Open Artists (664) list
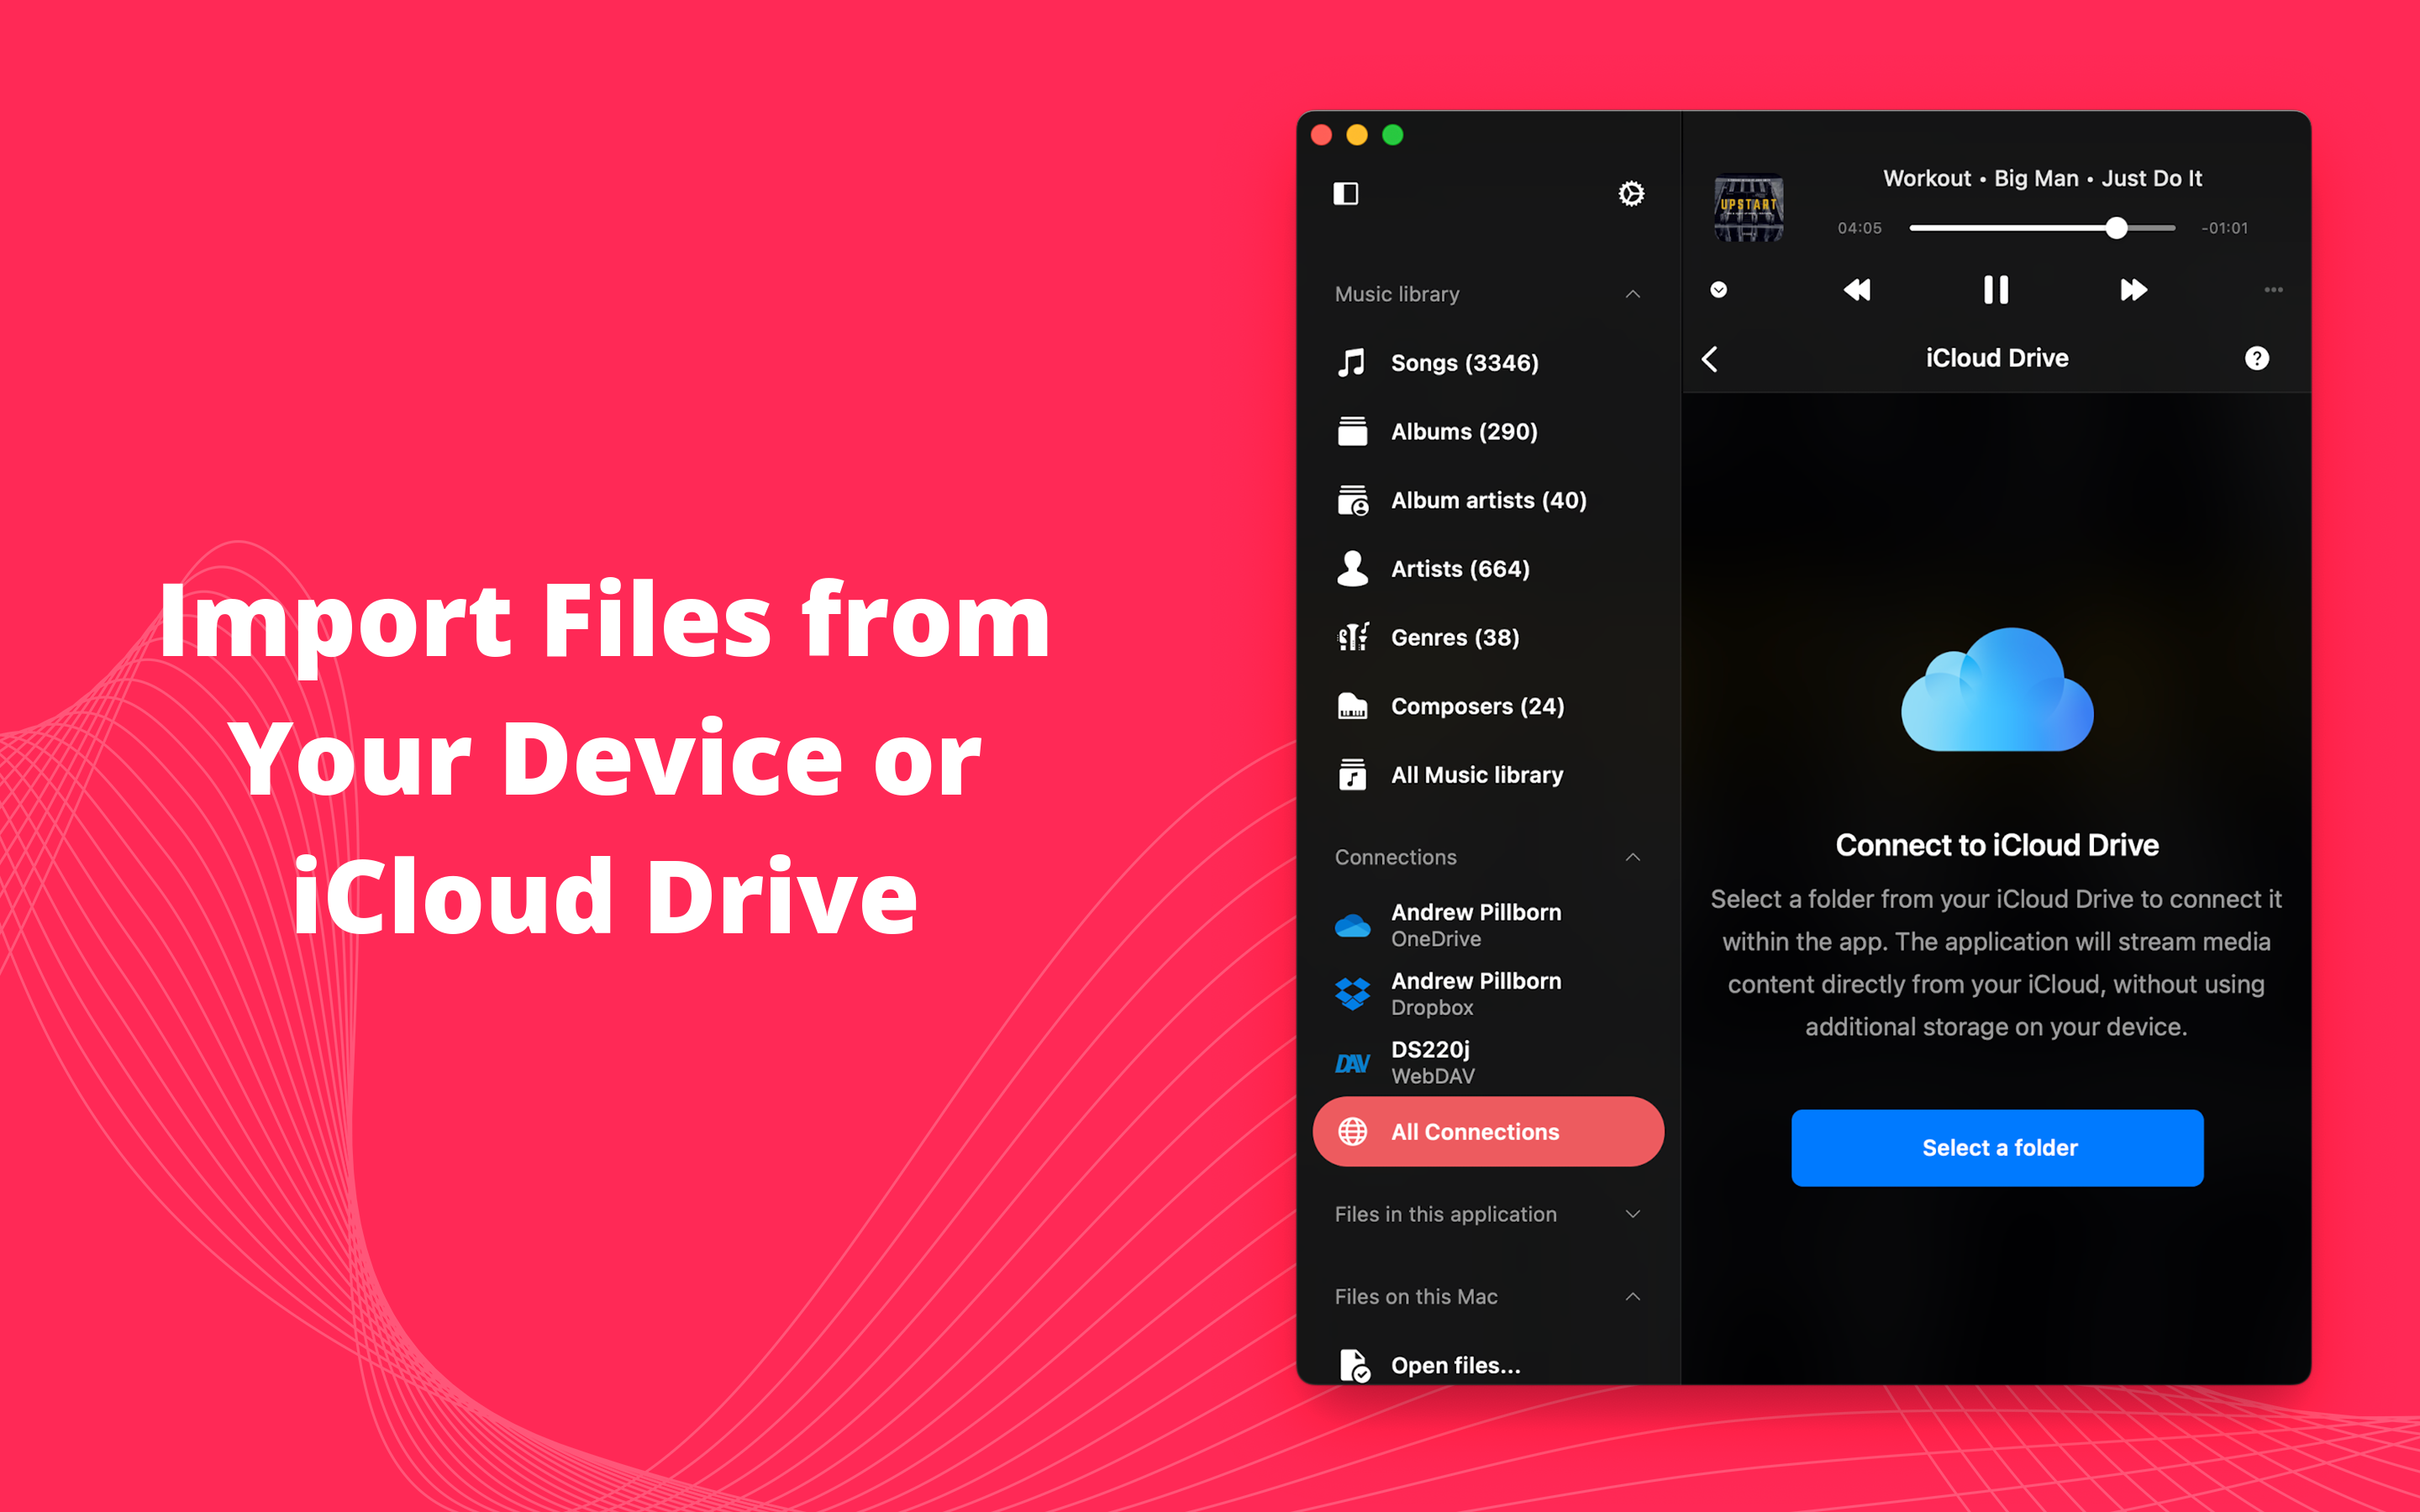Viewport: 2420px width, 1512px height. 1488,568
